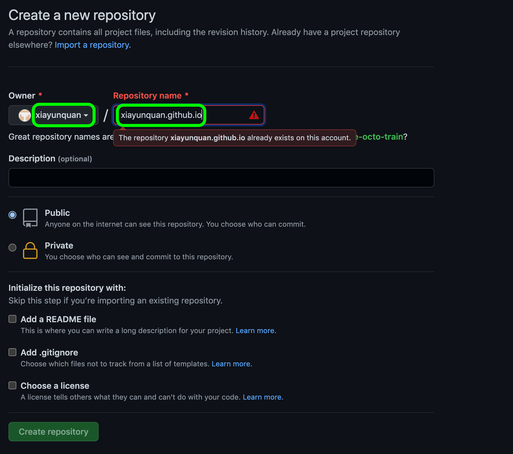Click the red warning triangle in name field

pyautogui.click(x=253, y=115)
